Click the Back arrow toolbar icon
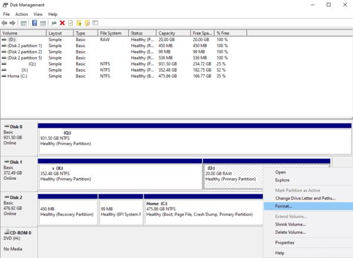 pyautogui.click(x=4, y=23)
